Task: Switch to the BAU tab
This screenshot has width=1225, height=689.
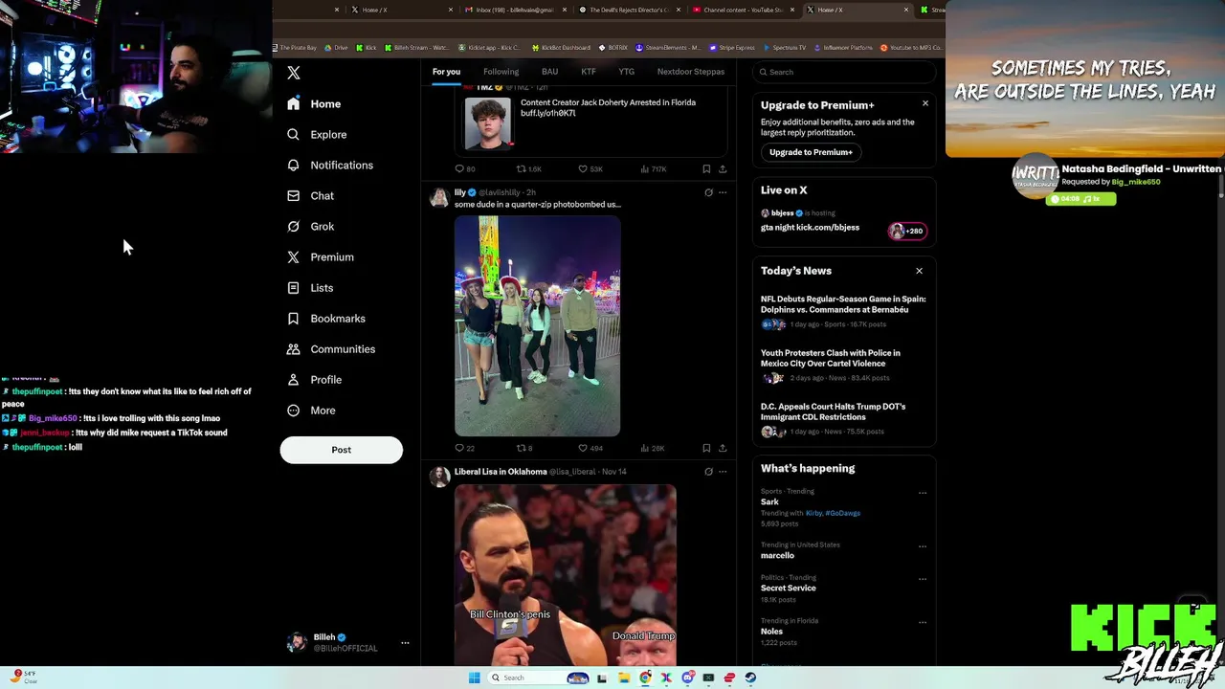Action: point(549,72)
